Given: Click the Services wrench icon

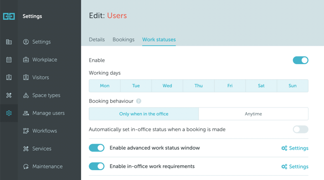Looking at the screenshot, I should 26,148.
